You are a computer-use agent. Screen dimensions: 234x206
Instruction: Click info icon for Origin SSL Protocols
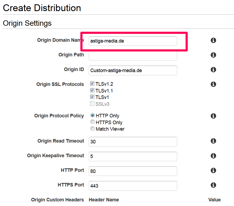point(213,84)
